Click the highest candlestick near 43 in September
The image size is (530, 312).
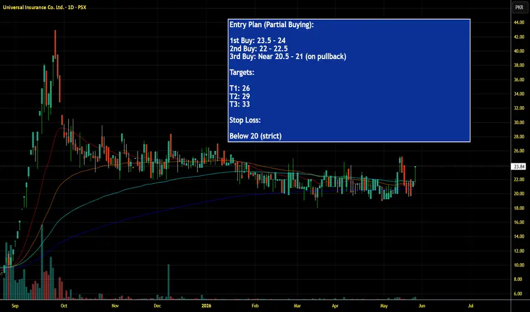click(55, 45)
